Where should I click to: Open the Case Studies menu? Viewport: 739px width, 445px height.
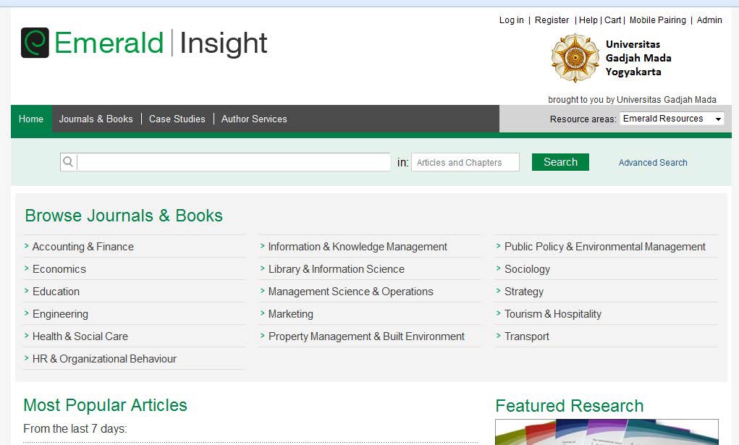pyautogui.click(x=177, y=119)
